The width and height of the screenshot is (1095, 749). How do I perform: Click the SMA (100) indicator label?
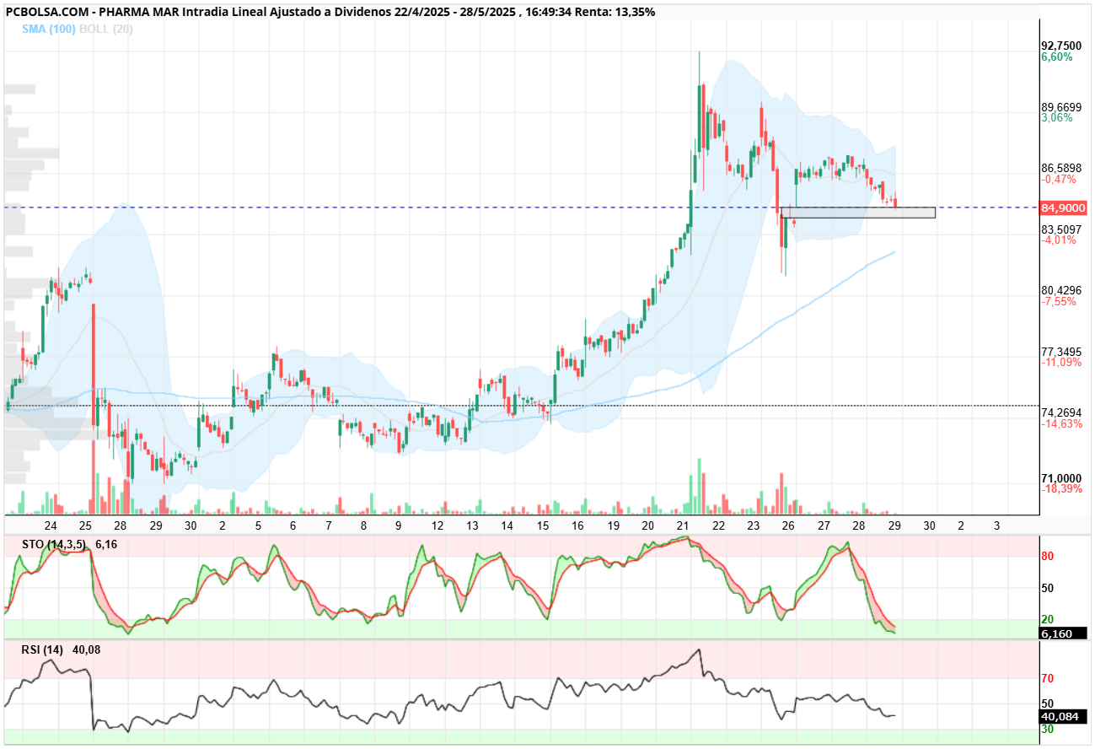(x=49, y=29)
